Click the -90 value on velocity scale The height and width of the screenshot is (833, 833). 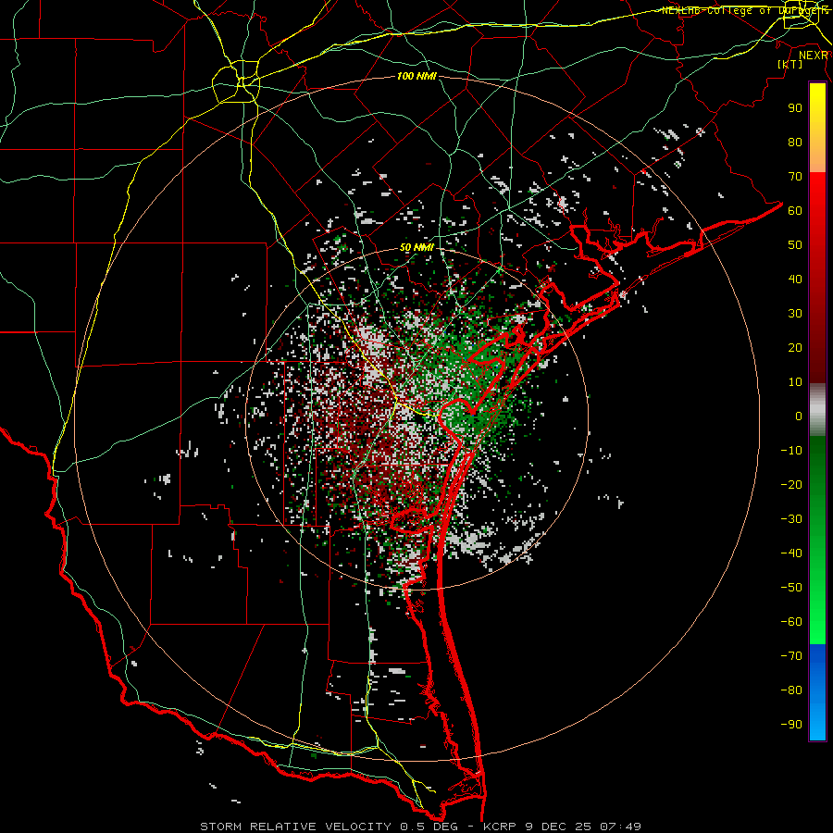791,725
